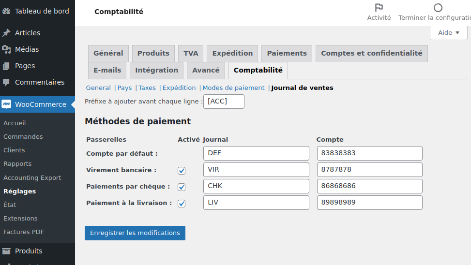Click the WooCommerce logo icon
This screenshot has width=471, height=265.
point(6,104)
